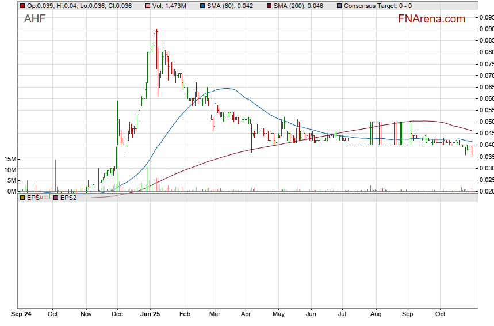Click the purple Consensus Target swatch
This screenshot has width=494, height=326.
[x=339, y=6]
